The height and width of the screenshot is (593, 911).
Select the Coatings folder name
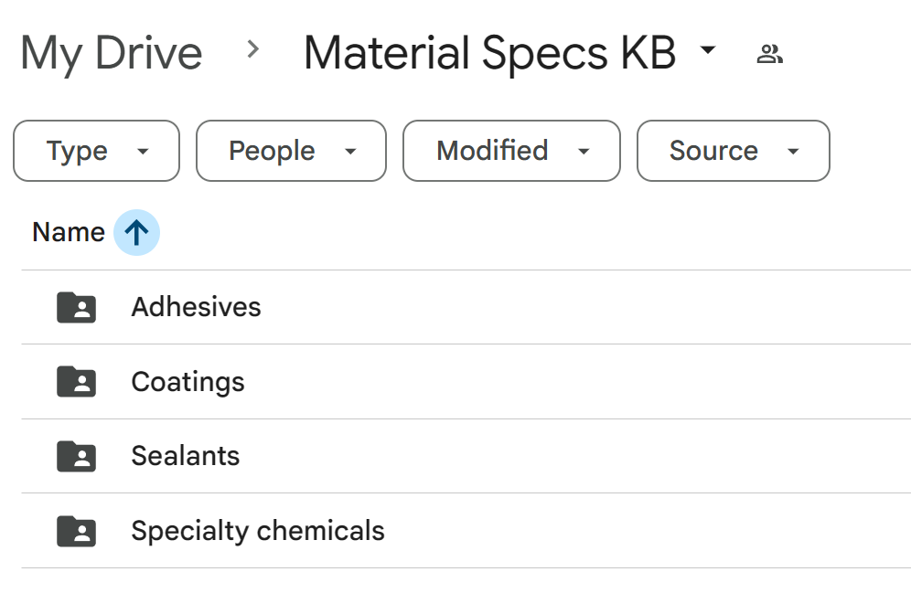[188, 382]
